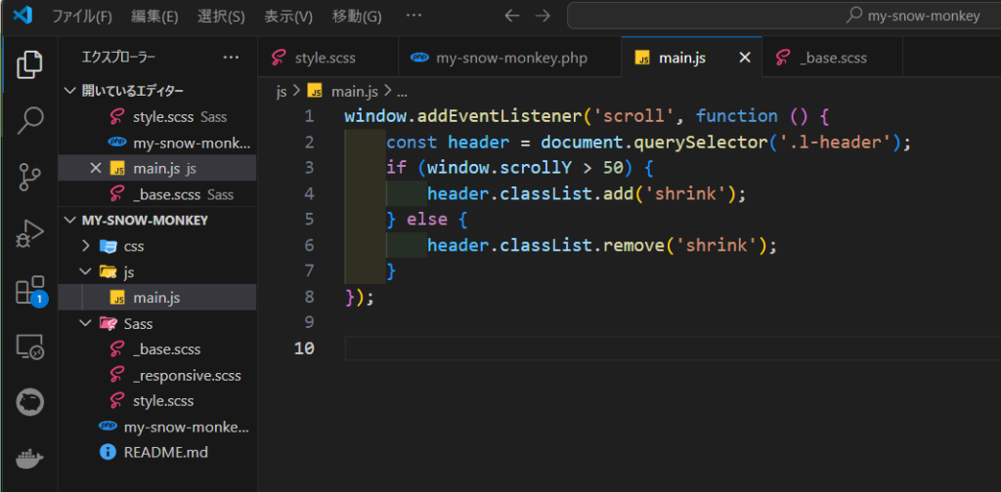Collapse the js folder
The width and height of the screenshot is (1001, 492).
pos(156,272)
